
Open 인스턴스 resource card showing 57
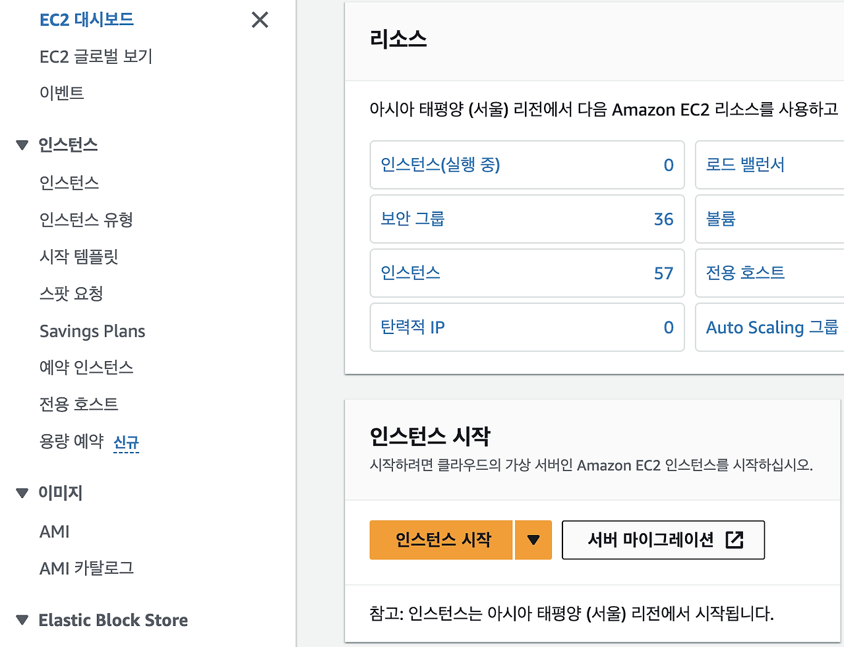click(527, 273)
